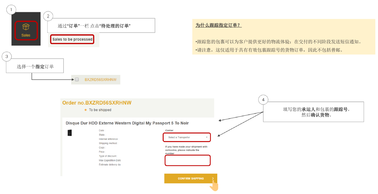Open order link BXZRD56SXRHNW in the list

pyautogui.click(x=100, y=80)
